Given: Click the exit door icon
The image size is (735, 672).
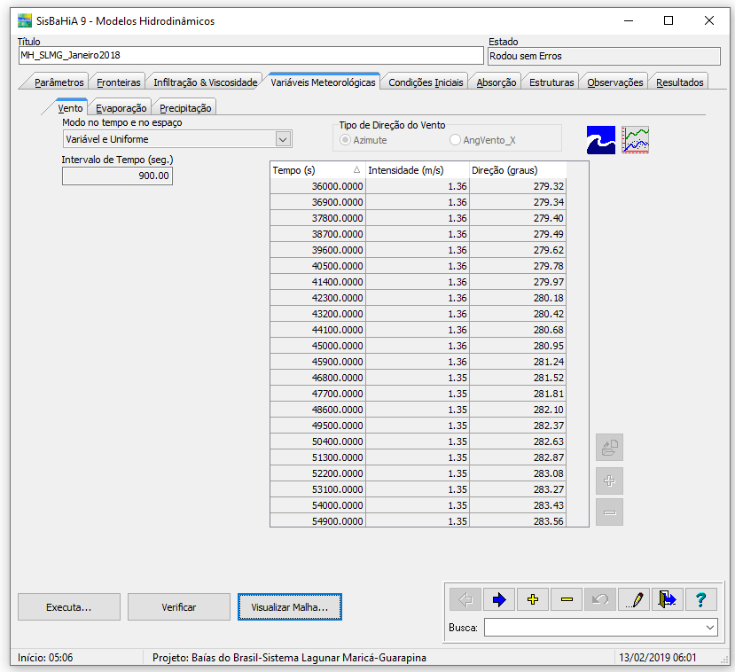Looking at the screenshot, I should coord(668,599).
